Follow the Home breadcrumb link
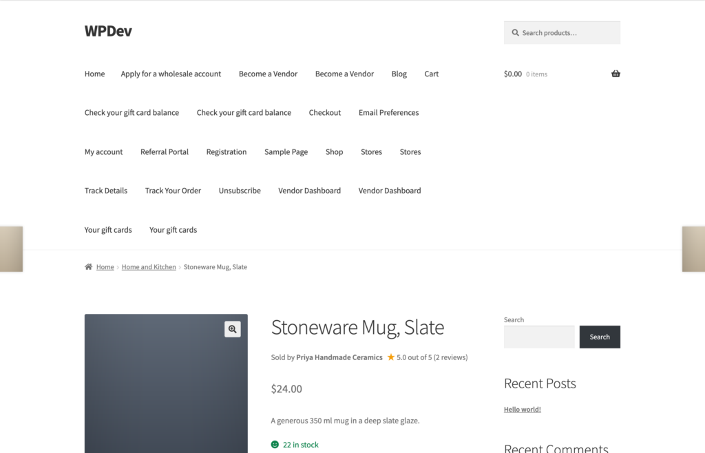Screen dimensions: 705x453 pyautogui.click(x=105, y=267)
